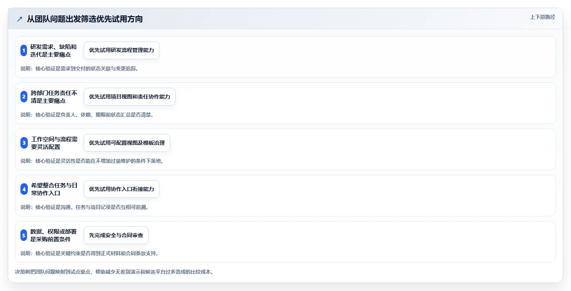This screenshot has height=291, width=571.
Task: Click the number 2 step badge
Action: [x=24, y=97]
